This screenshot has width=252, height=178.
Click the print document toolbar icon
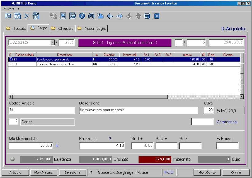pos(73,16)
